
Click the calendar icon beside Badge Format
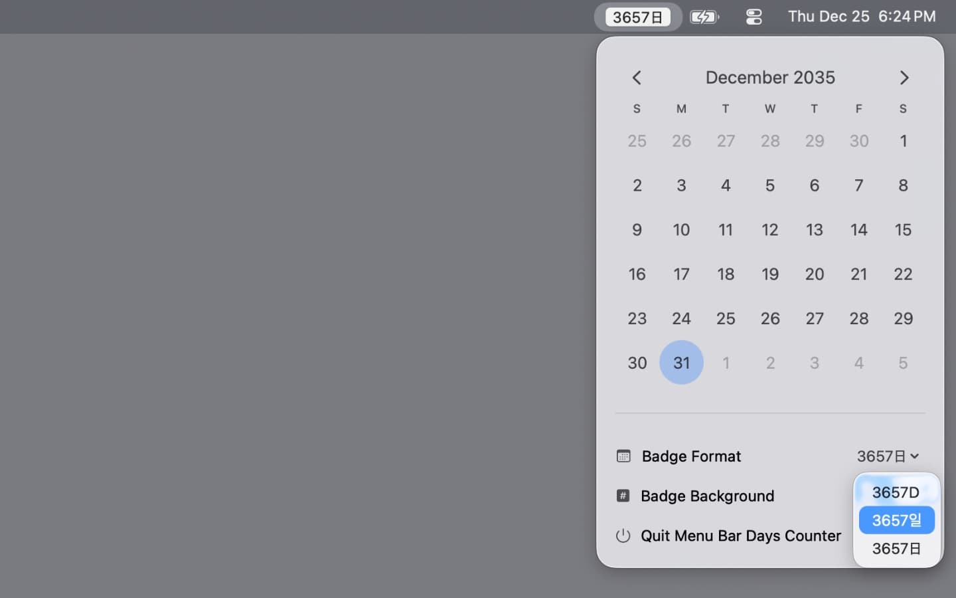tap(623, 456)
